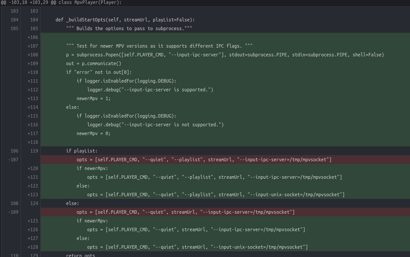This screenshot has height=257, width=410.
Task: Click the line "out = p.communicate()"
Action: pyautogui.click(x=94, y=64)
